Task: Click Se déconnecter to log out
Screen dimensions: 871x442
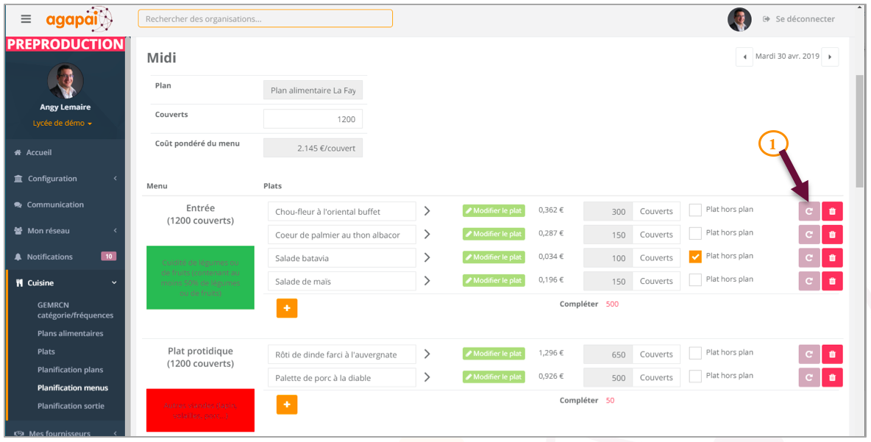Action: tap(799, 19)
